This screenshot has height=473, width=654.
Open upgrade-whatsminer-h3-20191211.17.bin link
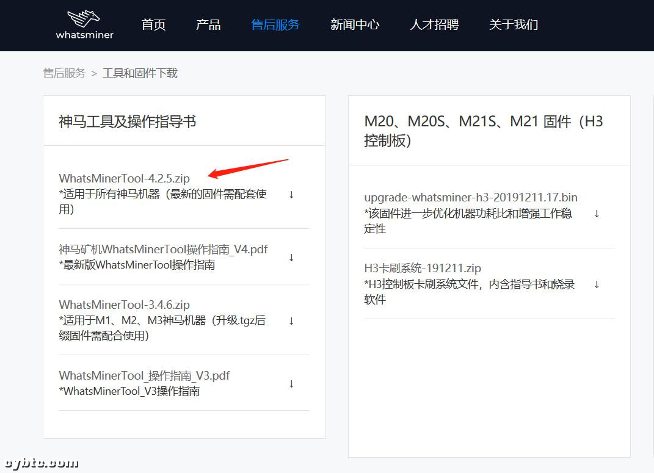tap(471, 198)
